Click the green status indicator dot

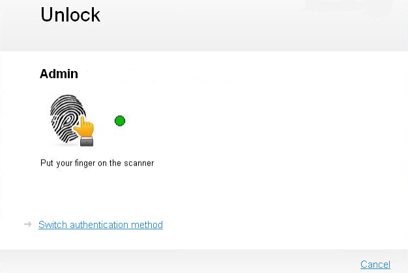[120, 121]
